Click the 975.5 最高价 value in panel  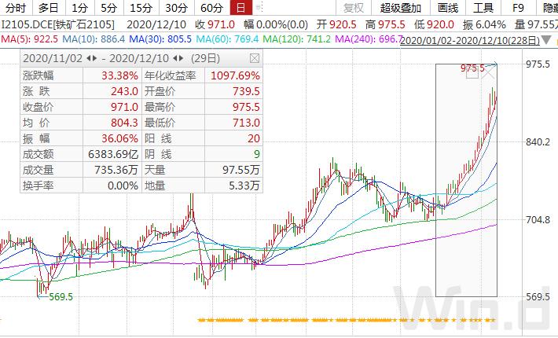click(x=246, y=107)
